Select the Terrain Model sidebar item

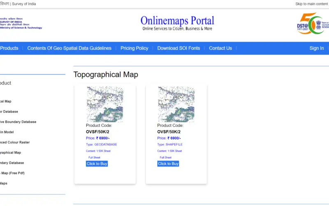7,132
